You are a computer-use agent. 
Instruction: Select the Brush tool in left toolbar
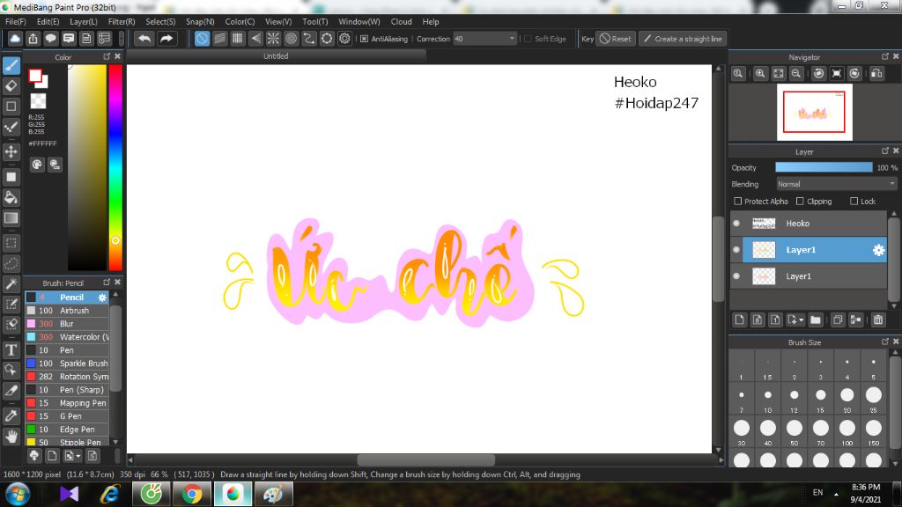11,65
